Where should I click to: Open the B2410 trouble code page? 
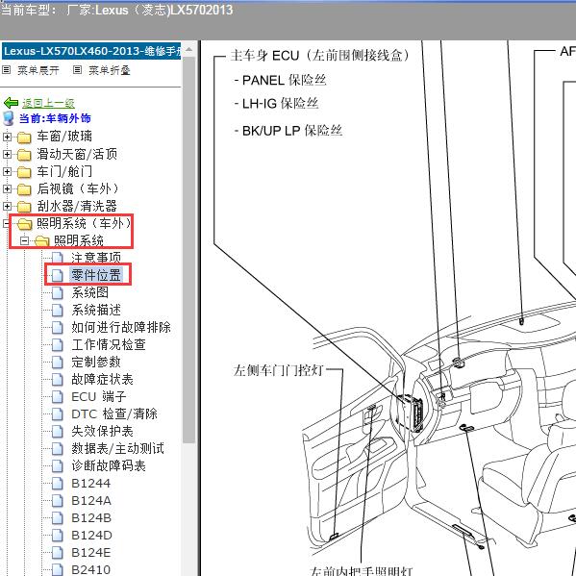point(91,569)
